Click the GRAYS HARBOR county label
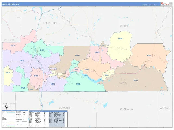174x130 pixels. point(10,40)
